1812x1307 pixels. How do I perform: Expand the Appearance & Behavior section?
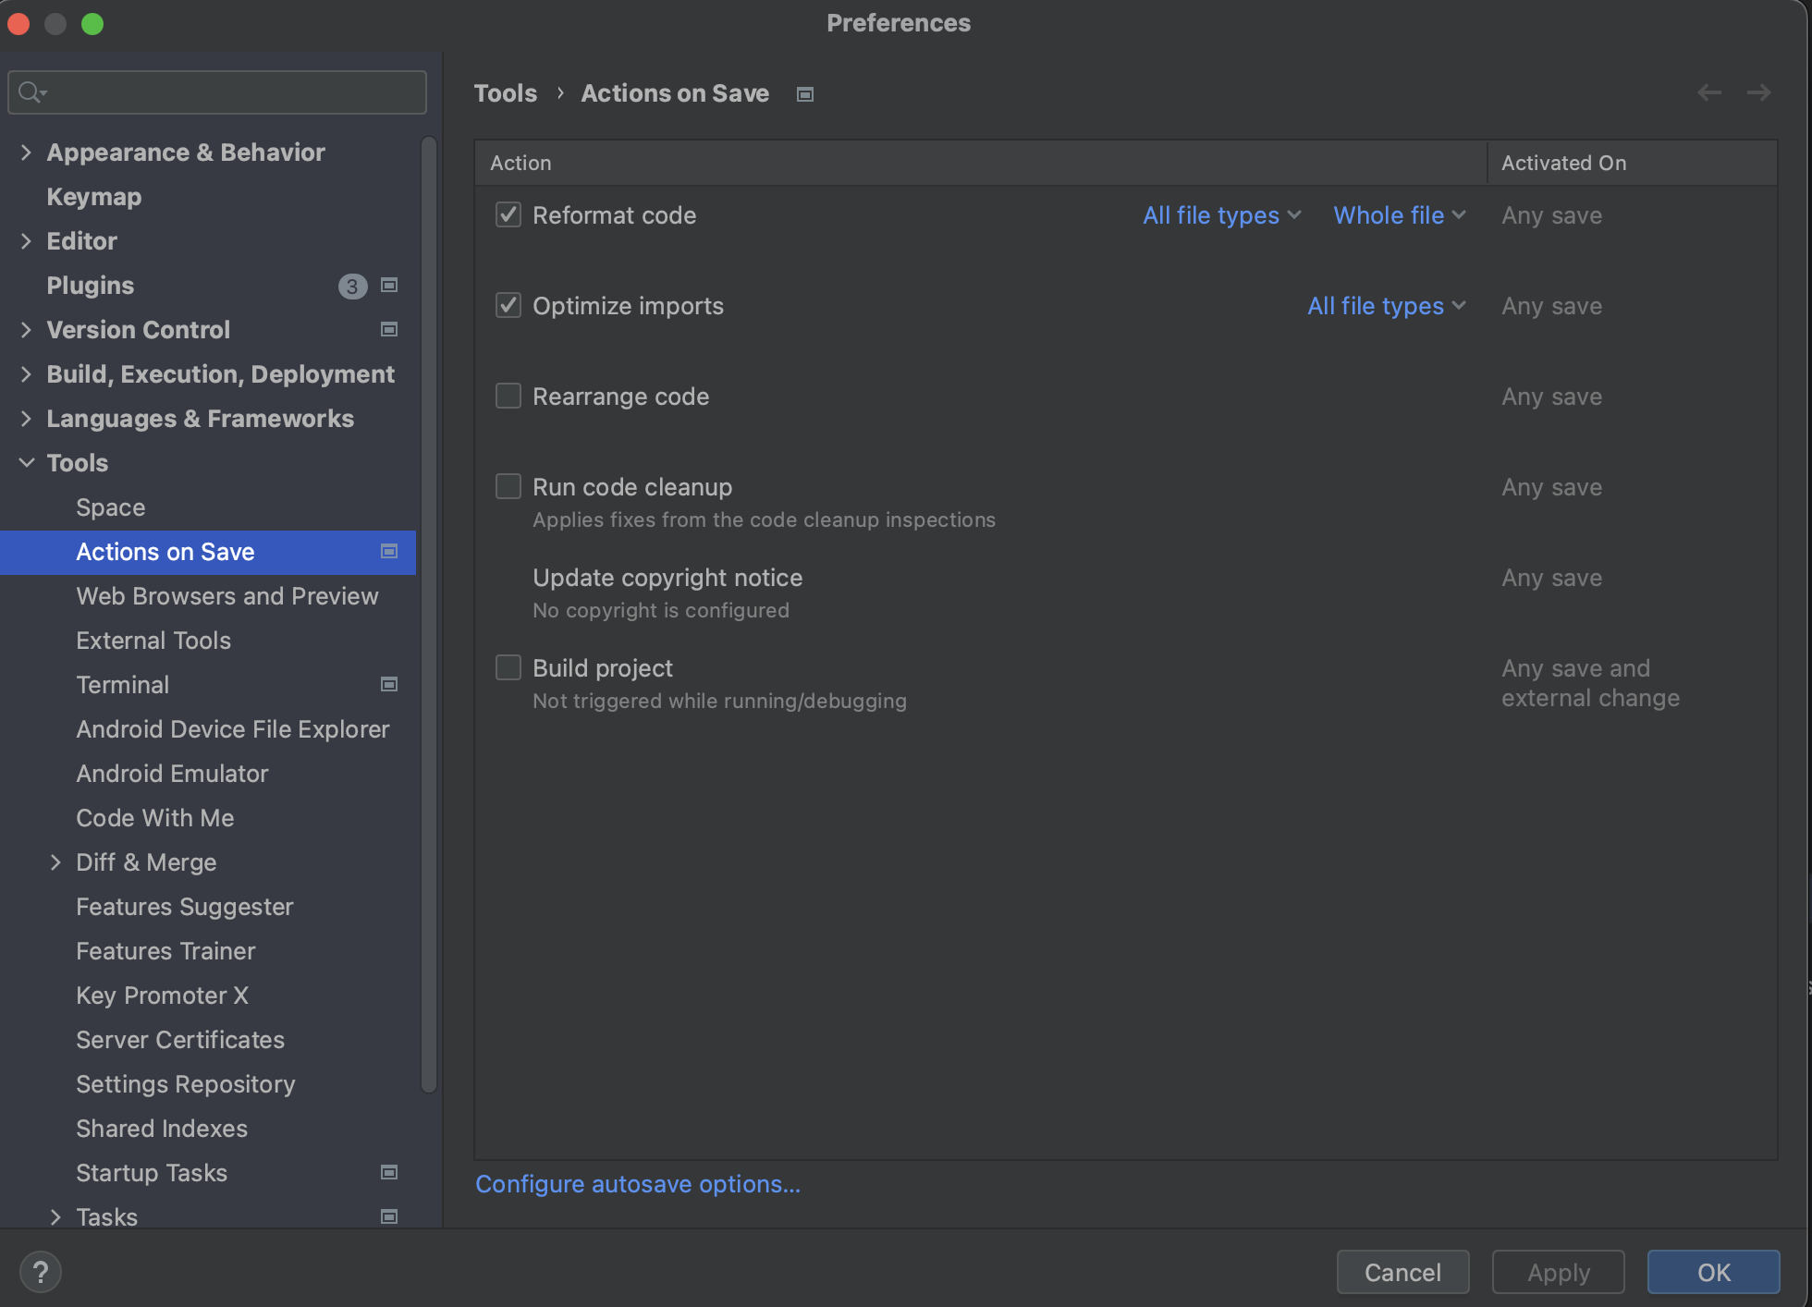pyautogui.click(x=26, y=153)
